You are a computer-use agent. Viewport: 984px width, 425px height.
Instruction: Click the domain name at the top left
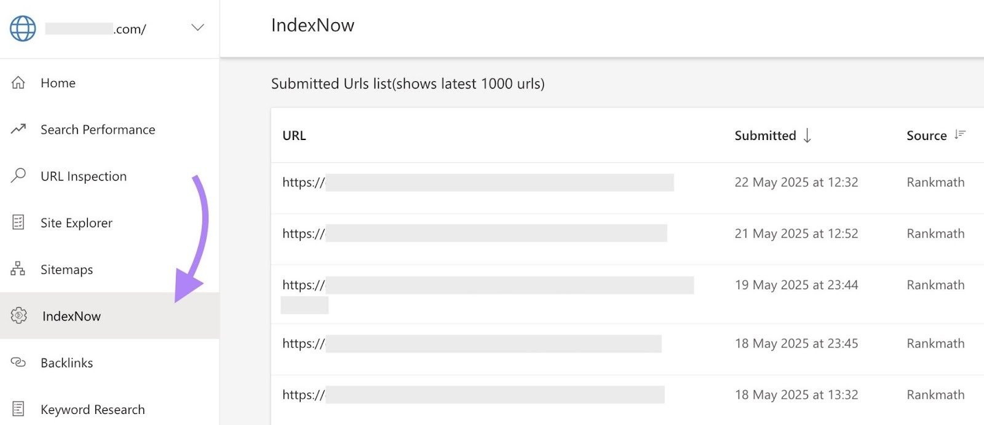coord(95,28)
